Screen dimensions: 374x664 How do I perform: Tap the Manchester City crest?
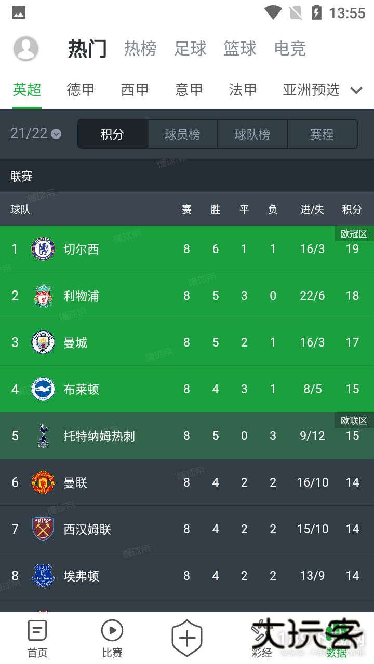(43, 342)
